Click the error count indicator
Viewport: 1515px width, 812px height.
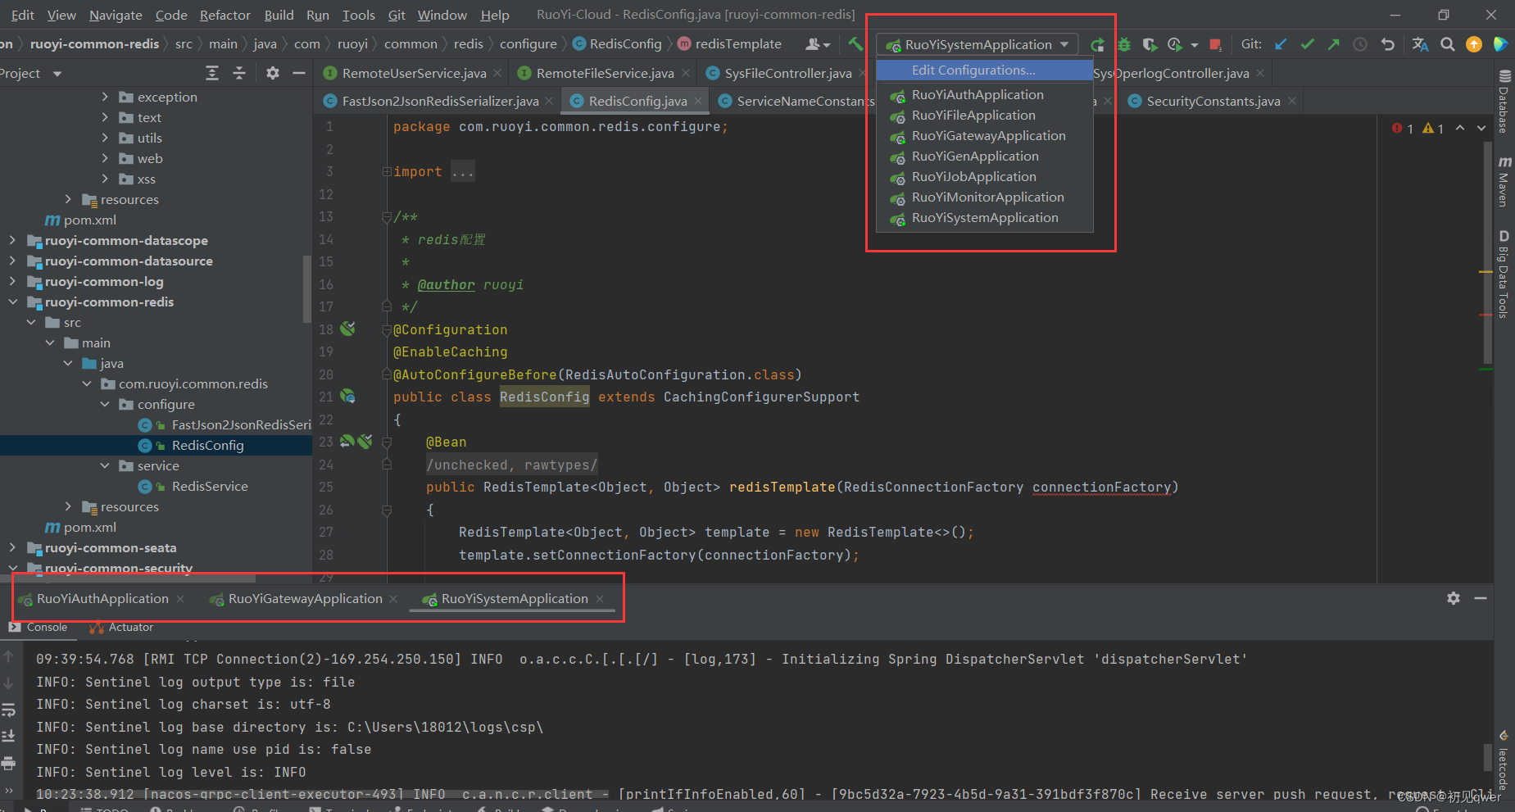pyautogui.click(x=1402, y=129)
